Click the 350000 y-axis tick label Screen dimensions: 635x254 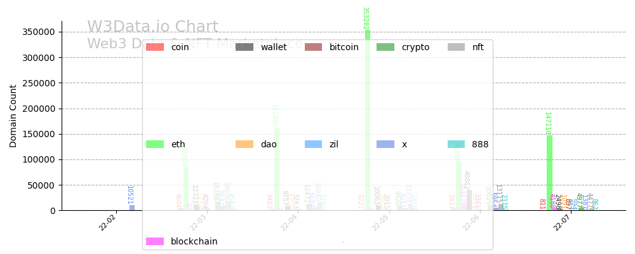click(39, 32)
